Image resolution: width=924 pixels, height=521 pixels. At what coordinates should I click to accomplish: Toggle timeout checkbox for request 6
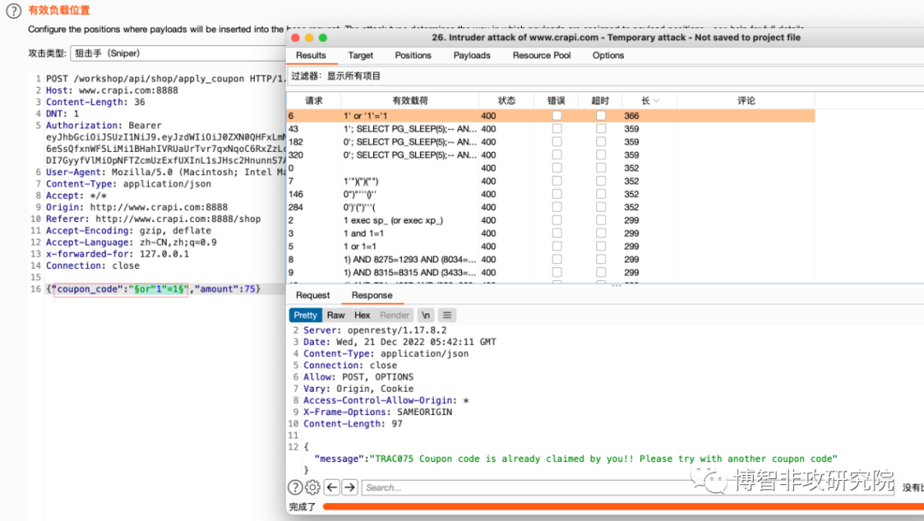601,116
